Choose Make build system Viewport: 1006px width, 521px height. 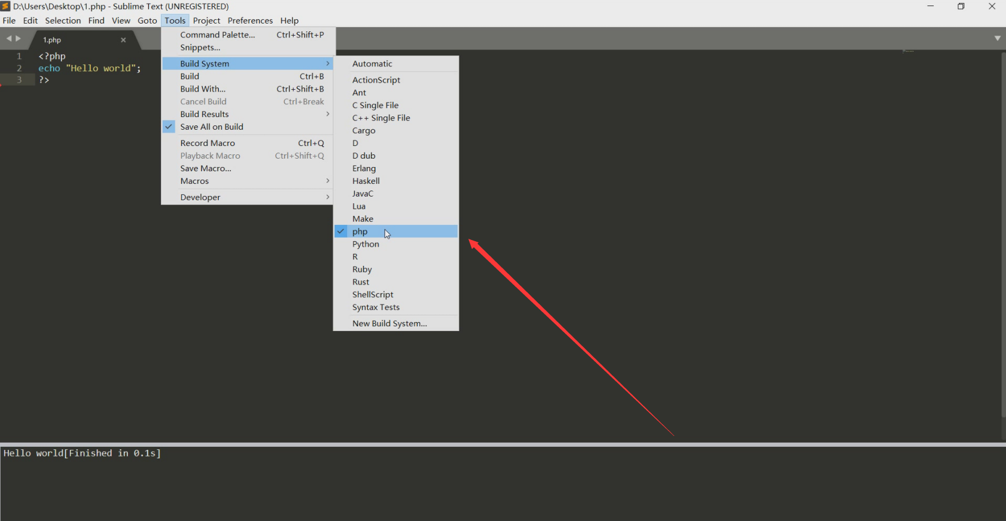396,219
